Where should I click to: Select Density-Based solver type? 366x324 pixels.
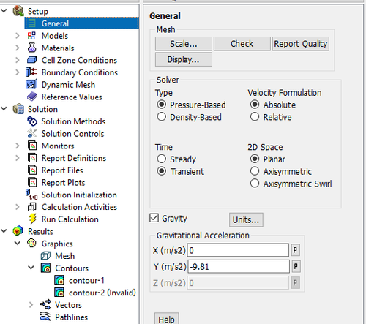[x=162, y=117]
